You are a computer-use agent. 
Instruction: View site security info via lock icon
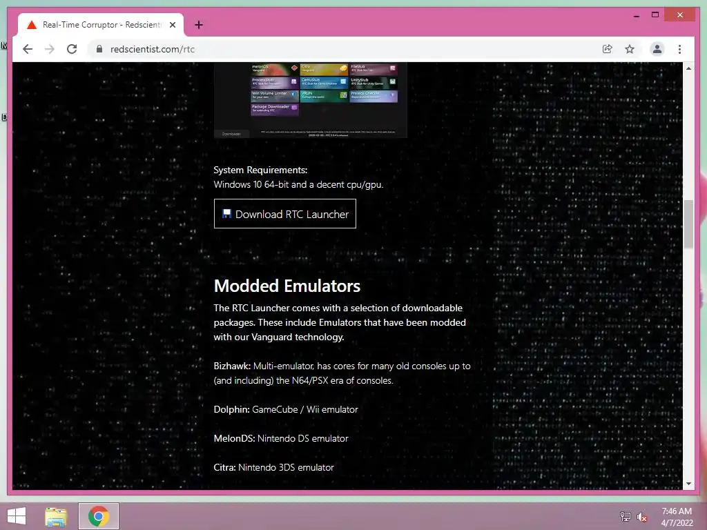[99, 49]
